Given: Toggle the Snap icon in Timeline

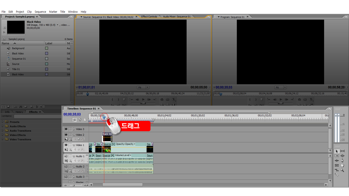Looking at the screenshot, I should pyautogui.click(x=74, y=120).
